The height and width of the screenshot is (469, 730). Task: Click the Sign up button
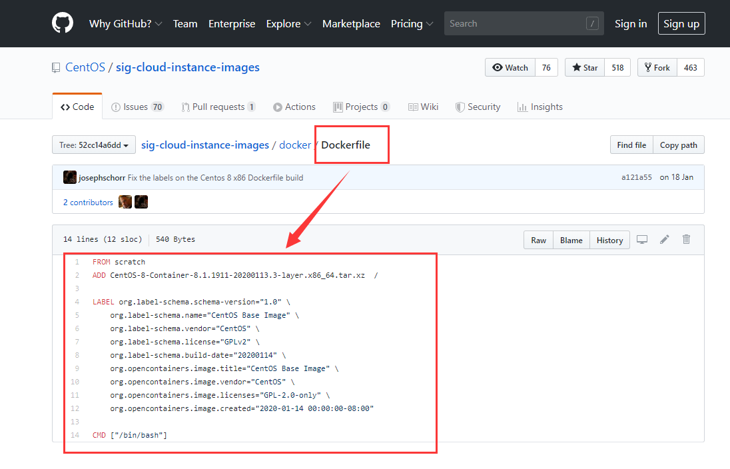click(681, 23)
